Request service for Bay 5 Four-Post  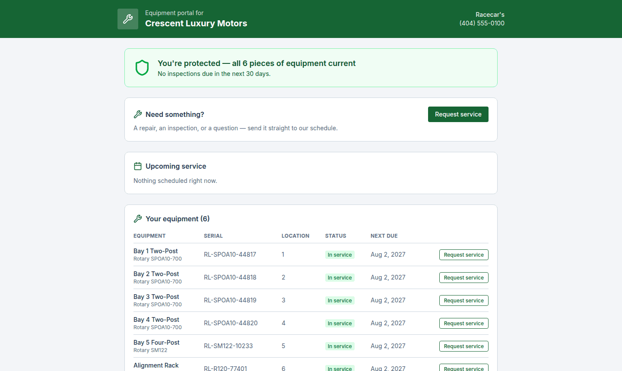point(464,346)
